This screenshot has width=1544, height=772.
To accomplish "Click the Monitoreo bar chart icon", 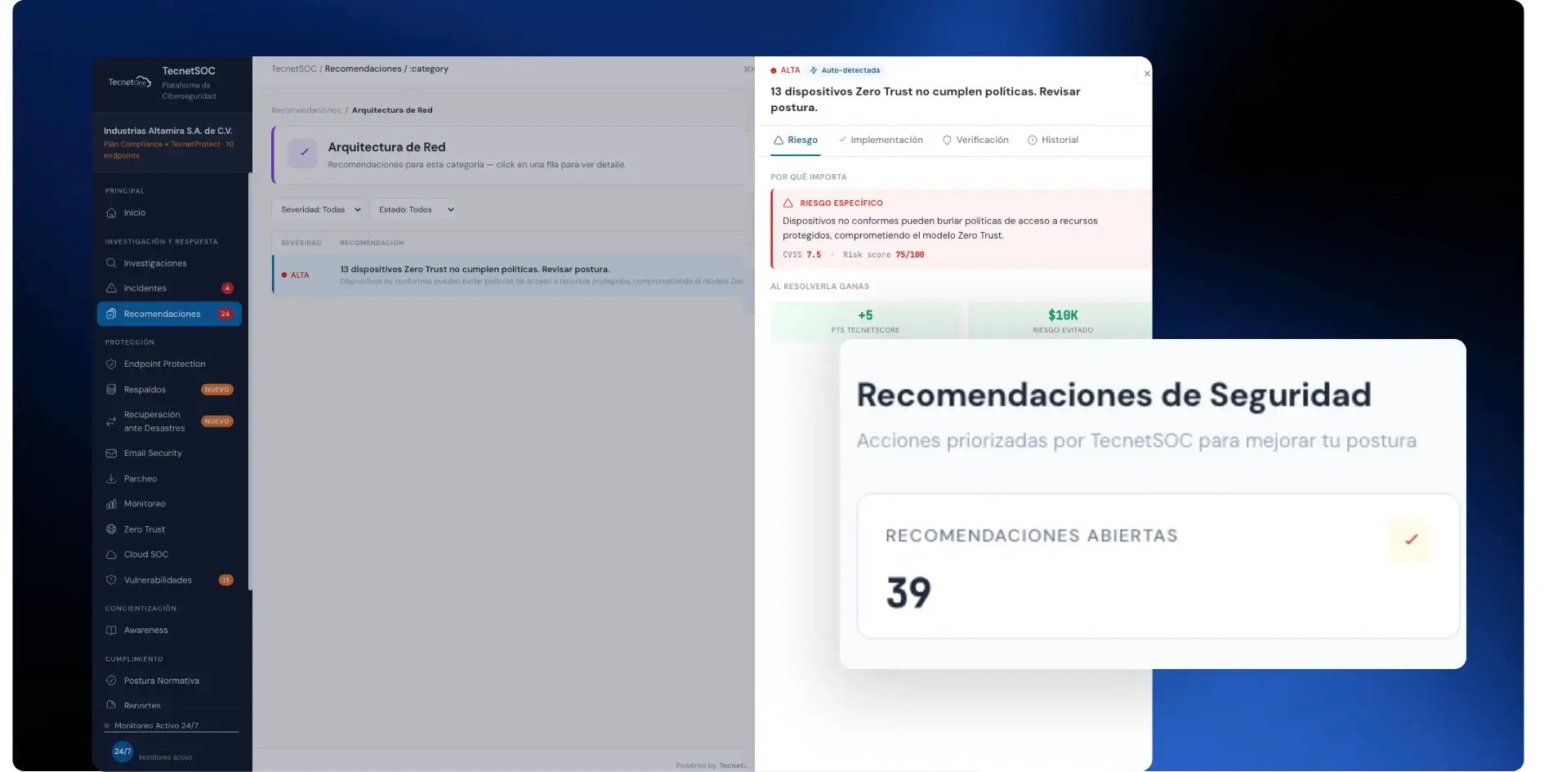I will point(111,504).
